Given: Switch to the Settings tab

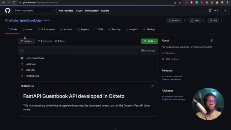Looking at the screenshot, I should pyautogui.click(x=149, y=30).
